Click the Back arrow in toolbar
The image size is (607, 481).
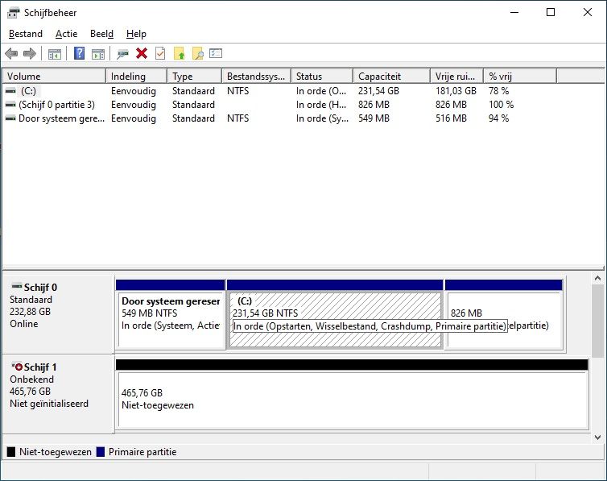click(11, 53)
